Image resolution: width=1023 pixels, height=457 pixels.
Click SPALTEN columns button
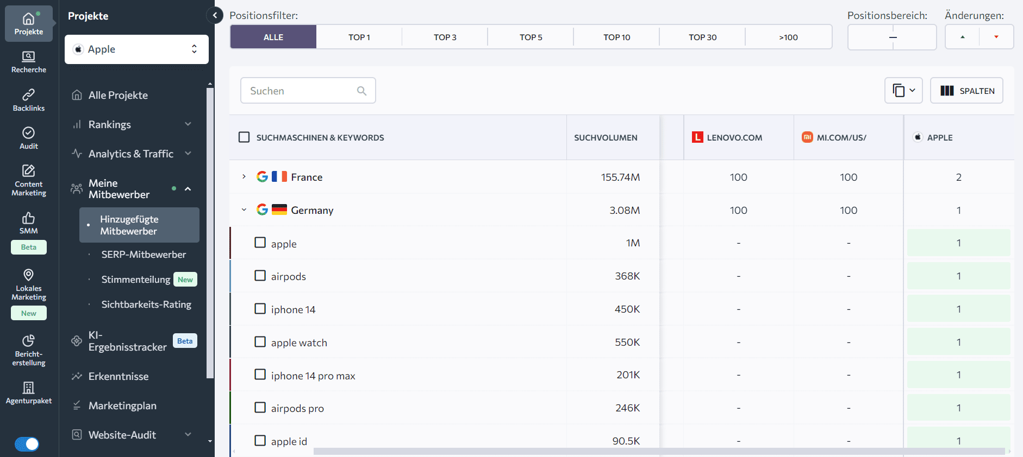(967, 91)
